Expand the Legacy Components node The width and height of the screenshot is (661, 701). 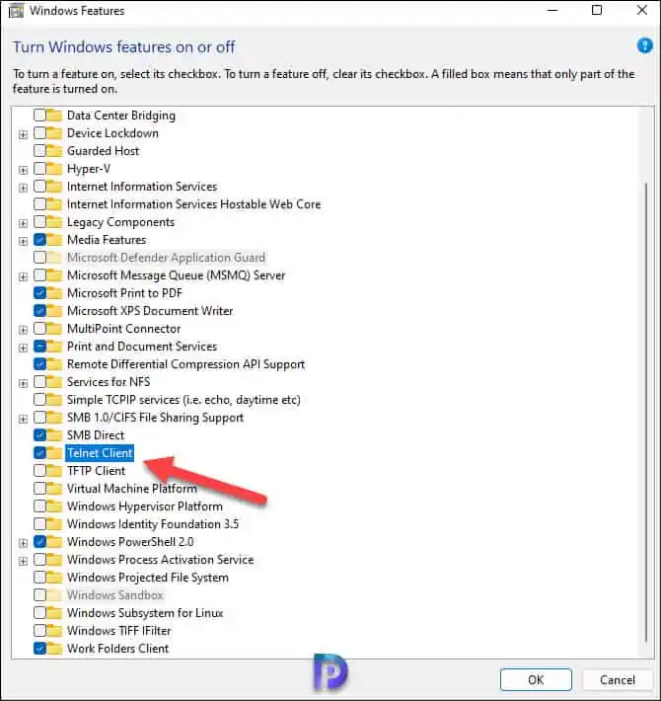pyautogui.click(x=24, y=223)
